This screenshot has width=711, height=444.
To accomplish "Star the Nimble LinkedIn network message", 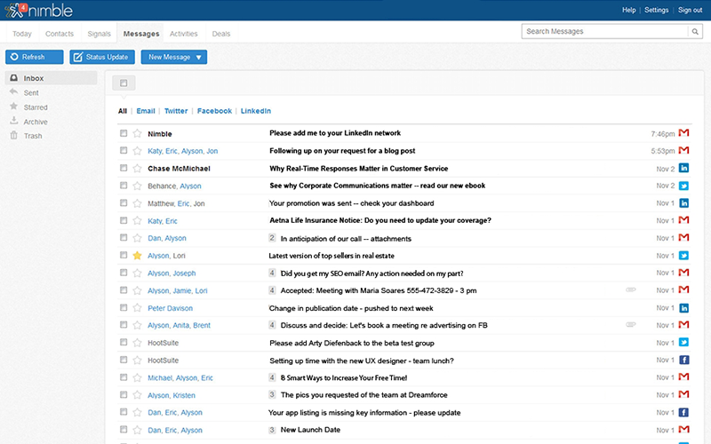I will pos(137,133).
